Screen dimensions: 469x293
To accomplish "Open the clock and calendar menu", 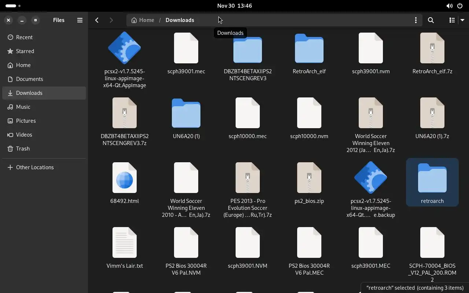I will [234, 5].
